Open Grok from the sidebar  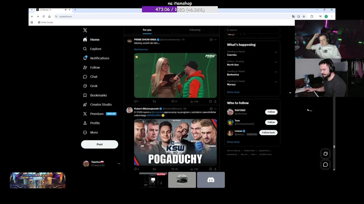(x=90, y=86)
